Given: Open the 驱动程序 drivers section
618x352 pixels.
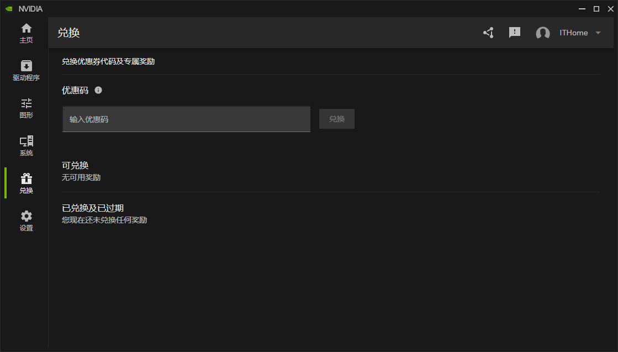Looking at the screenshot, I should click(26, 70).
